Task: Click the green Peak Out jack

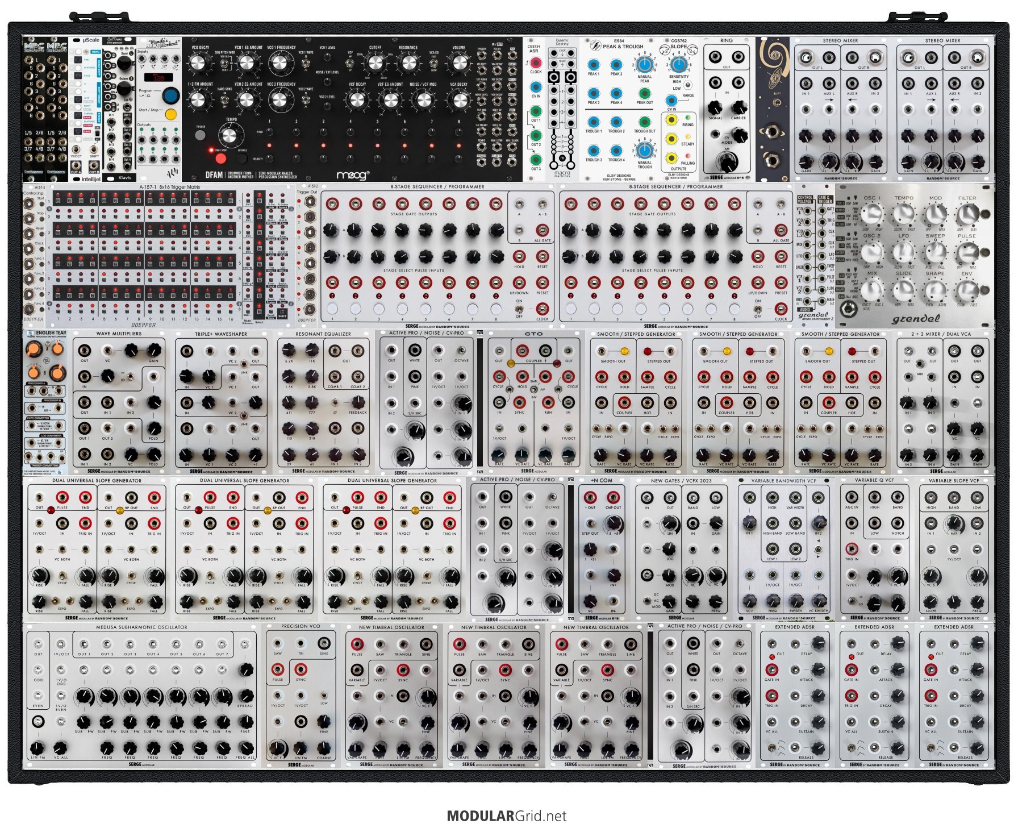Action: (644, 93)
